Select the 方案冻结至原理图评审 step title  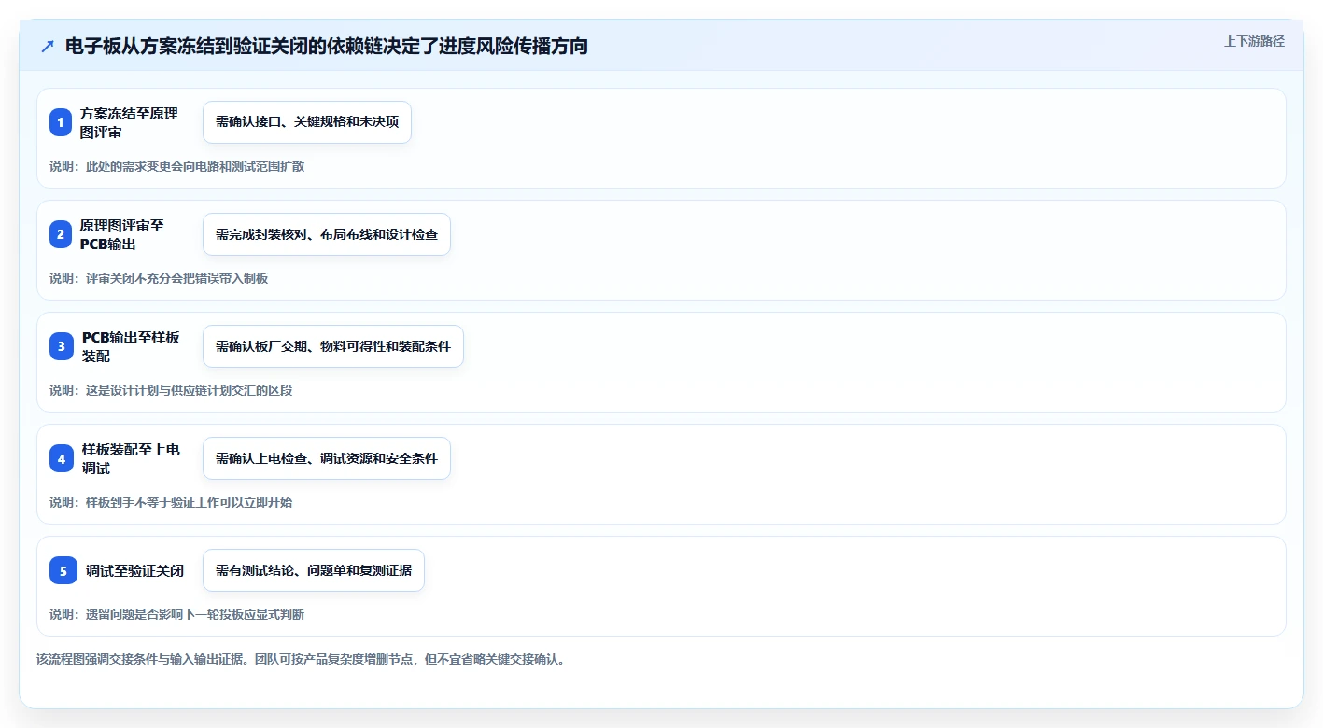point(129,123)
